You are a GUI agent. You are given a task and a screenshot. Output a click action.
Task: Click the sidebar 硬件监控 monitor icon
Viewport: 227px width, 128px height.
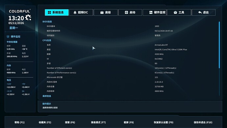coord(8,36)
